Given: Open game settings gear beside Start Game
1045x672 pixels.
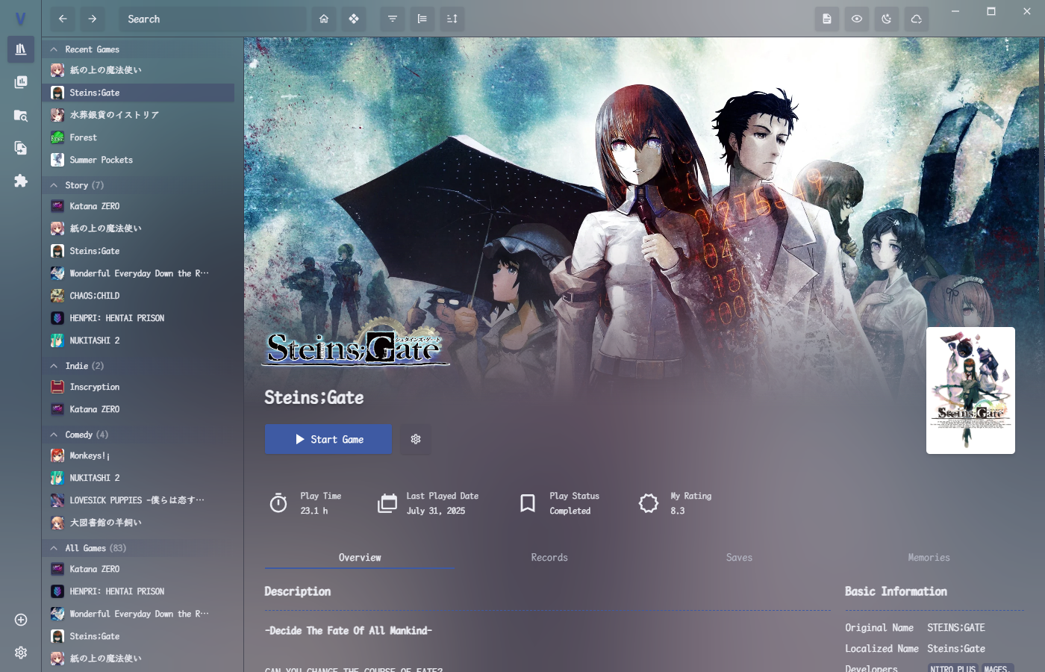Looking at the screenshot, I should pyautogui.click(x=416, y=439).
